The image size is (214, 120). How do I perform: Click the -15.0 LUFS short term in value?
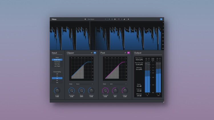pyautogui.click(x=139, y=60)
